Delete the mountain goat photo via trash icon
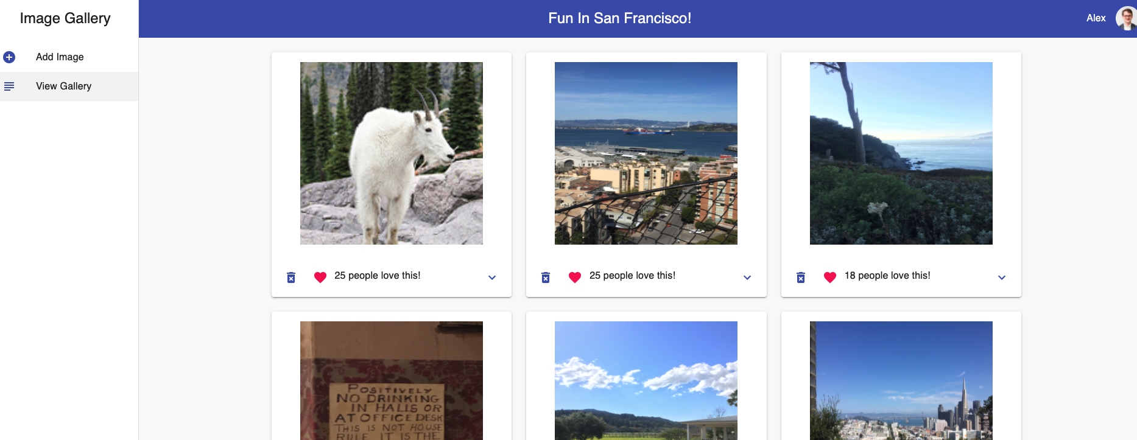This screenshot has height=440, width=1137. point(290,277)
